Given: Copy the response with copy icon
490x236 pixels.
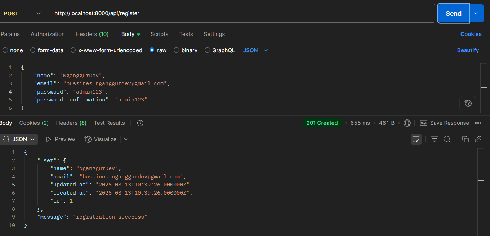Looking at the screenshot, I should coord(465,139).
